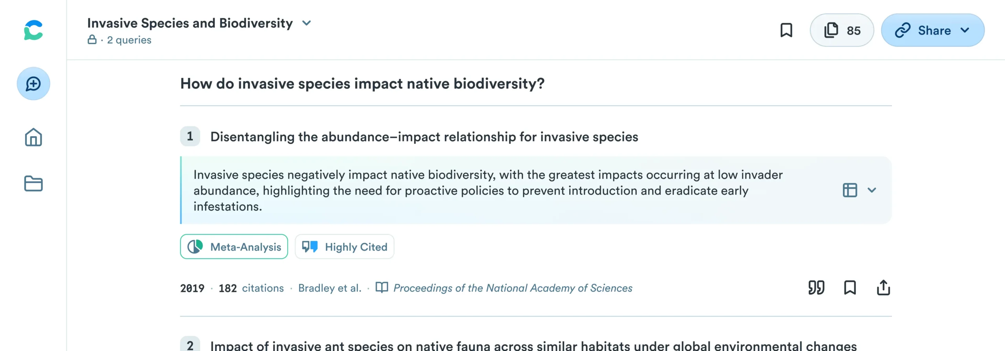Click the 2 queries label
1005x351 pixels.
(x=129, y=40)
